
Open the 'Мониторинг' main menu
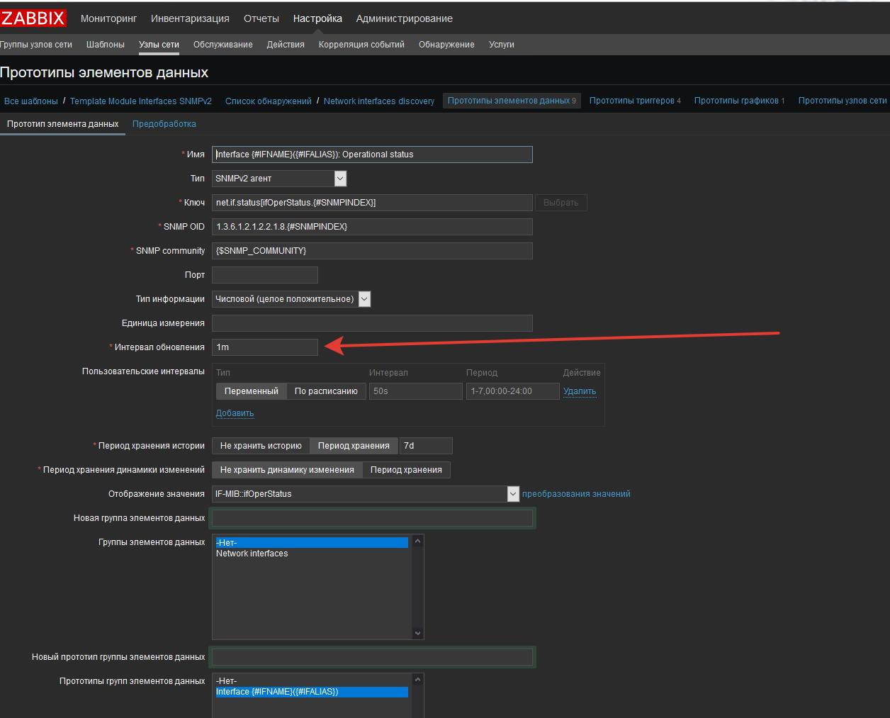[108, 18]
